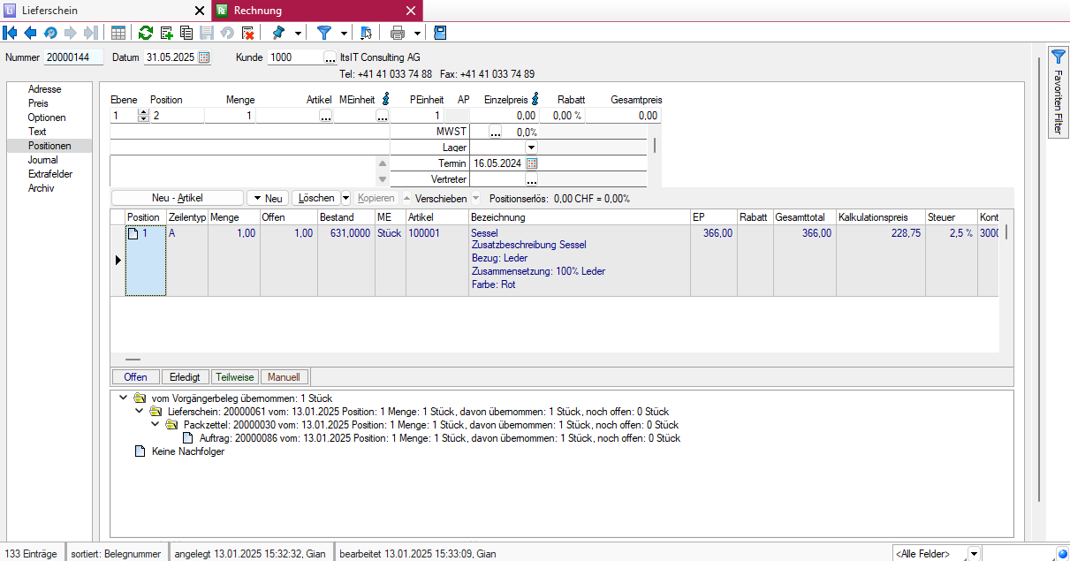1070x561 pixels.
Task: Open the Alle Felder search dropdown
Action: pyautogui.click(x=973, y=553)
